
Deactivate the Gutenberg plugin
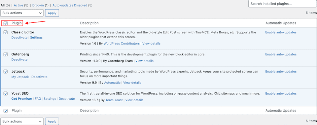coord(19,60)
